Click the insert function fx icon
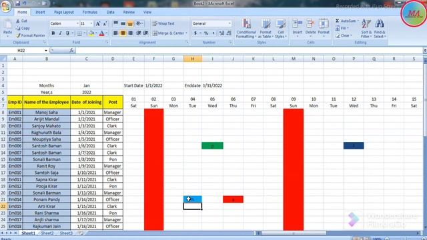Viewport: 427px width, 240px height. (71, 51)
